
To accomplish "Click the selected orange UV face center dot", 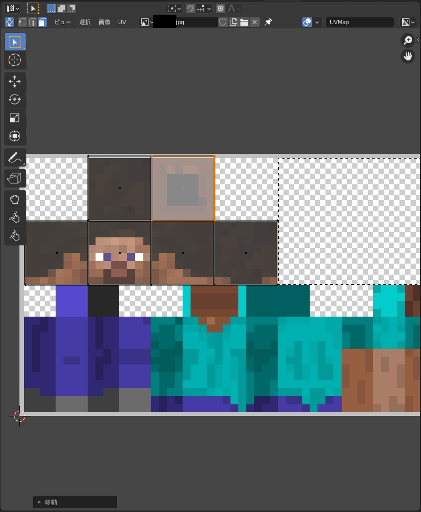I will pyautogui.click(x=183, y=189).
